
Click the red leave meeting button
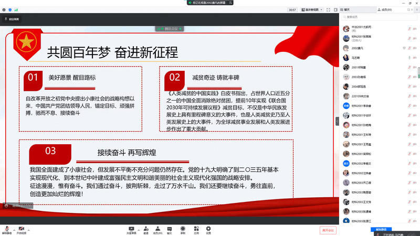pos(328,230)
